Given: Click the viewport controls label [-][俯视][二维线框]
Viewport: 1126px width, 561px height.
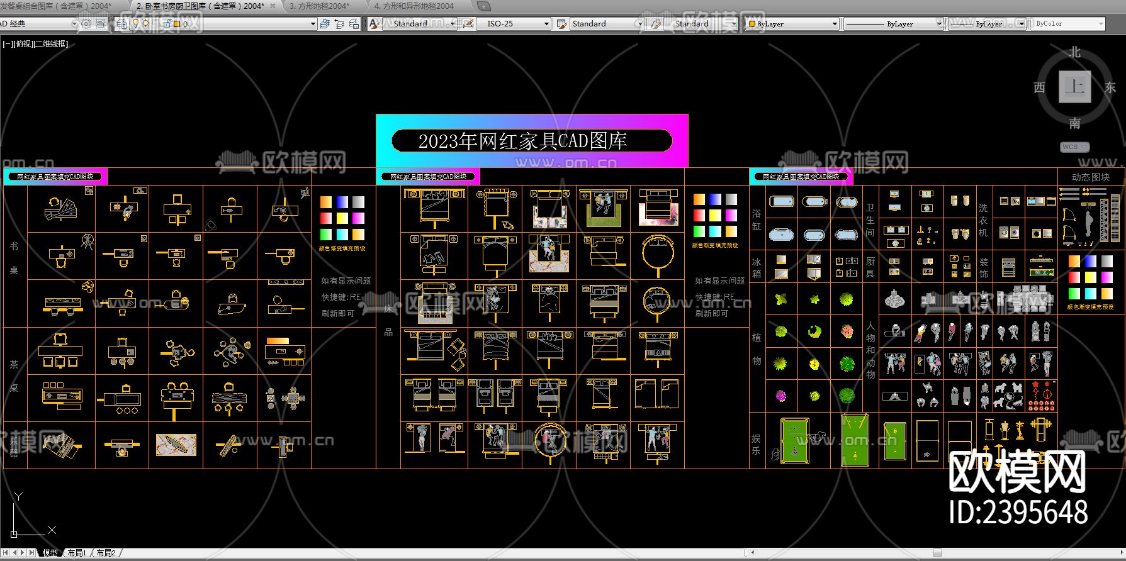Looking at the screenshot, I should tap(35, 44).
